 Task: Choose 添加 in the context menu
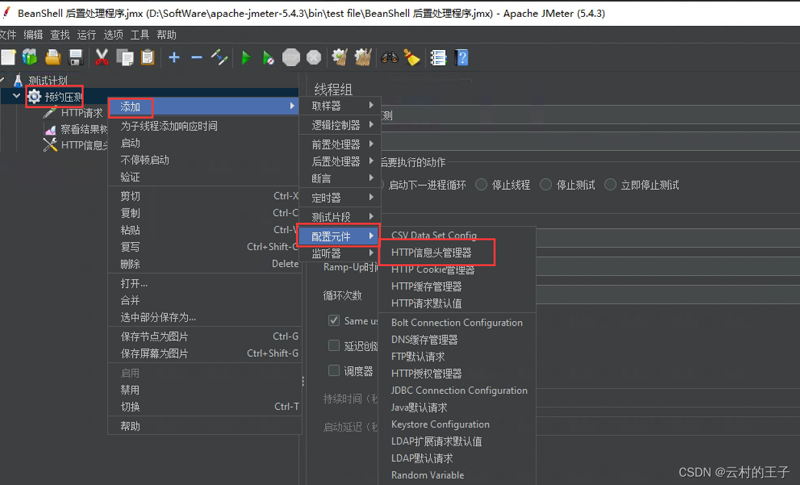click(204, 106)
